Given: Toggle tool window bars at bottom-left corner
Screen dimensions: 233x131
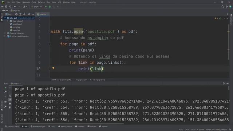Looking at the screenshot, I should pos(1,130).
